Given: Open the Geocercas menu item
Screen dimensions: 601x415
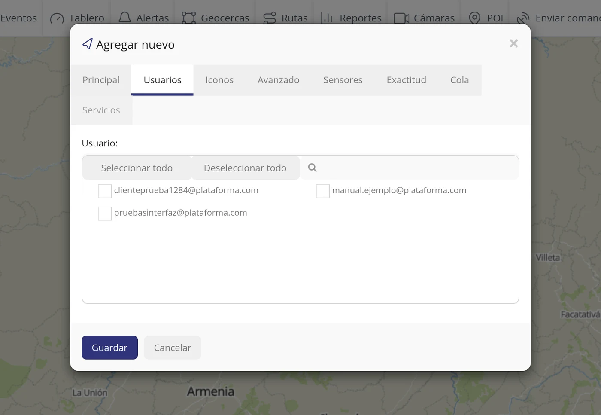Looking at the screenshot, I should click(216, 18).
